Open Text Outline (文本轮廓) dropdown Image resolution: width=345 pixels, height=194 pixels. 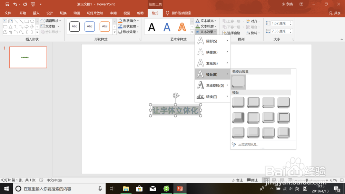206,26
